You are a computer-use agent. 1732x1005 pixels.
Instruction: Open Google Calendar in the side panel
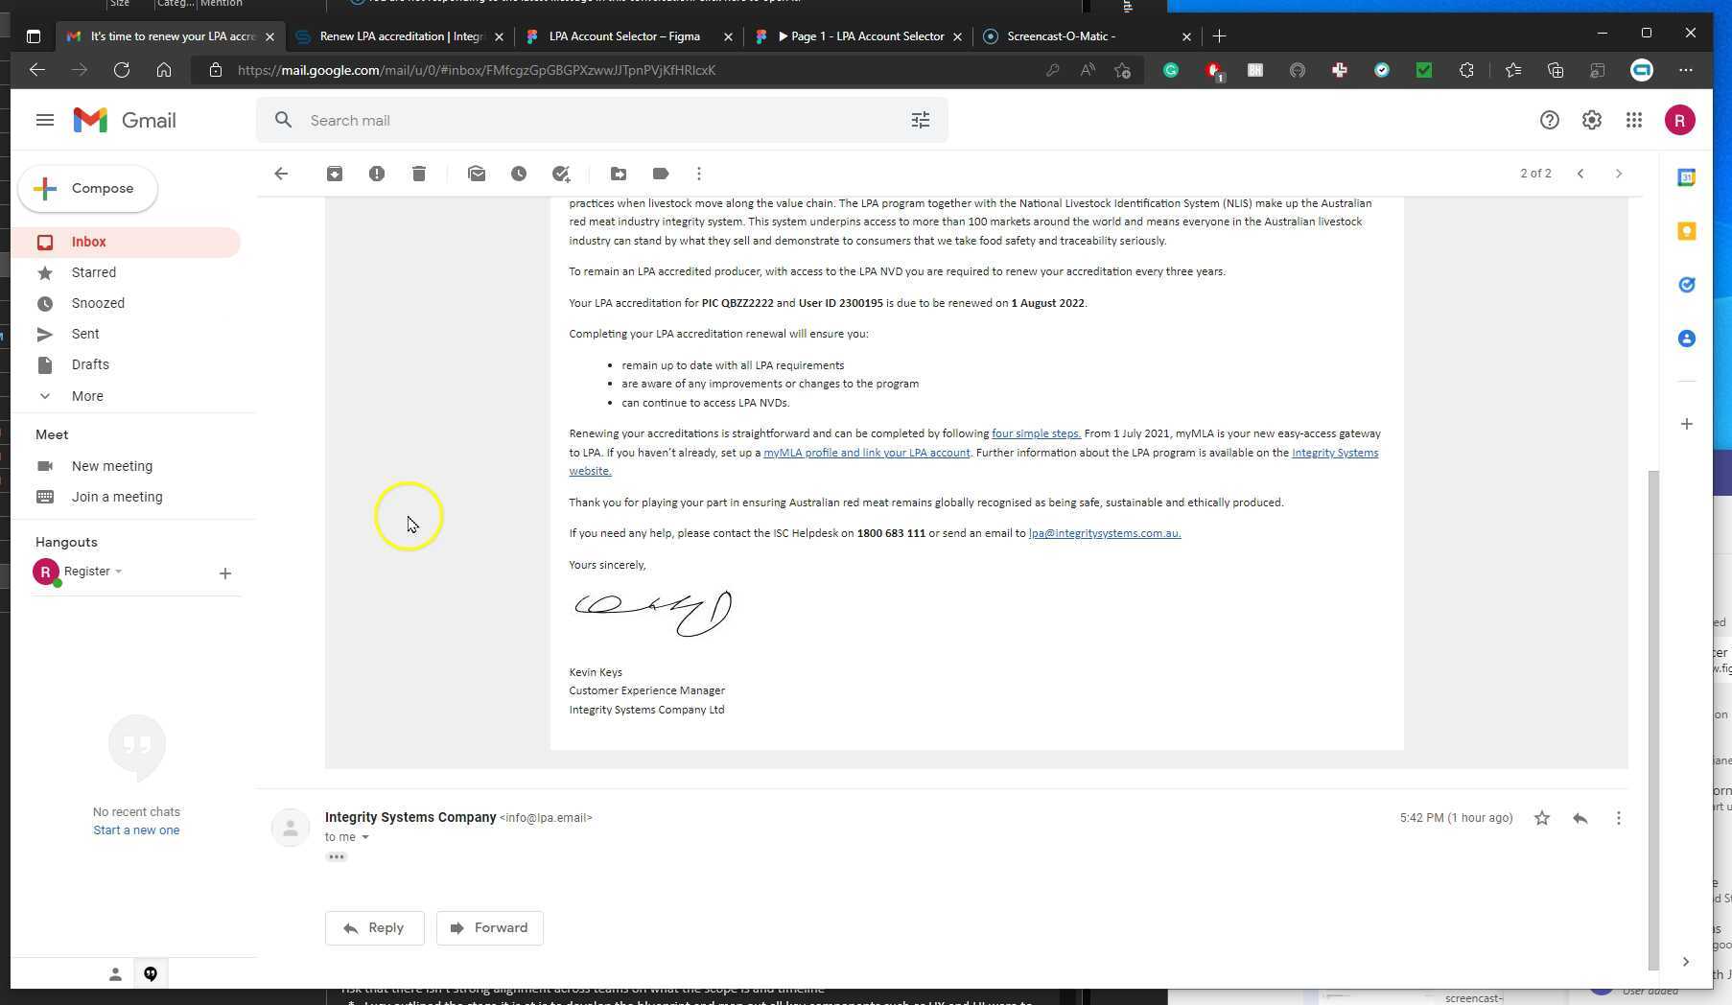1687,176
